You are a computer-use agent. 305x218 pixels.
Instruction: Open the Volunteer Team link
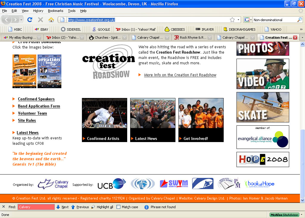pos(32,113)
